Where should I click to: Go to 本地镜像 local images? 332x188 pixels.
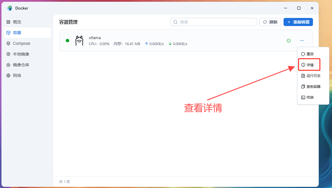click(x=21, y=54)
